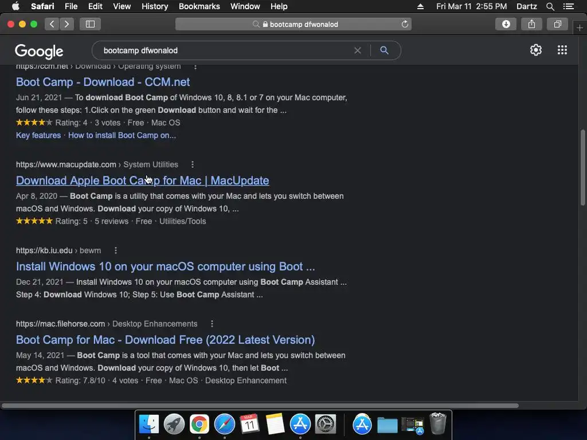Viewport: 587px width, 440px height.
Task: Open Install Windows 10 on macOS link
Action: tap(165, 266)
